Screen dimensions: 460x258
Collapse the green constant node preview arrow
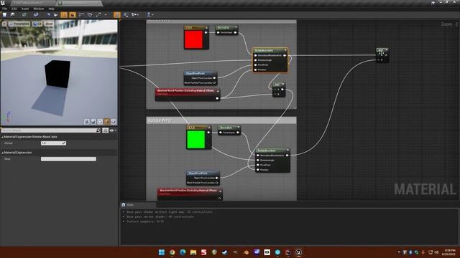[209, 128]
